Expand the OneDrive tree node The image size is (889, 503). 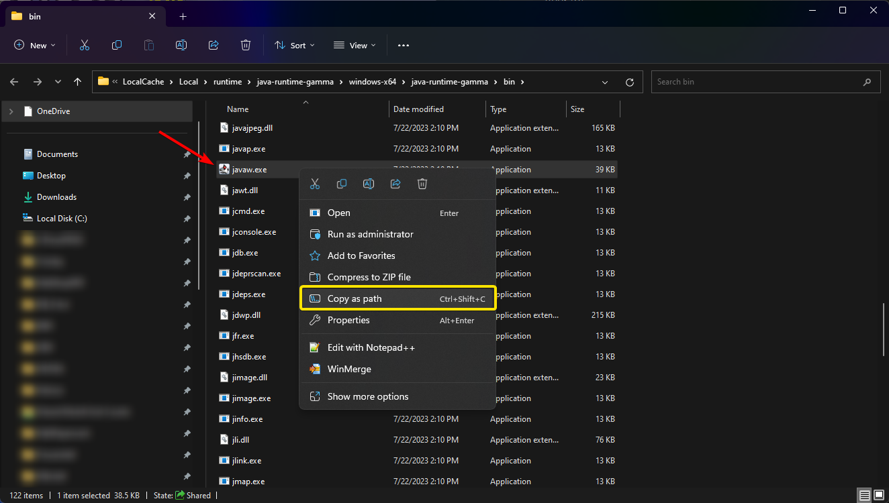[x=11, y=111]
